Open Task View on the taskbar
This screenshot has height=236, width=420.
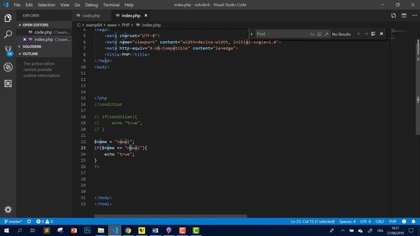[x=33, y=230]
